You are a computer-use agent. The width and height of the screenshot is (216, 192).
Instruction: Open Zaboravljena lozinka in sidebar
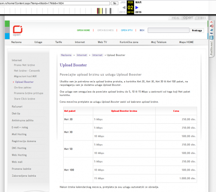(24, 176)
